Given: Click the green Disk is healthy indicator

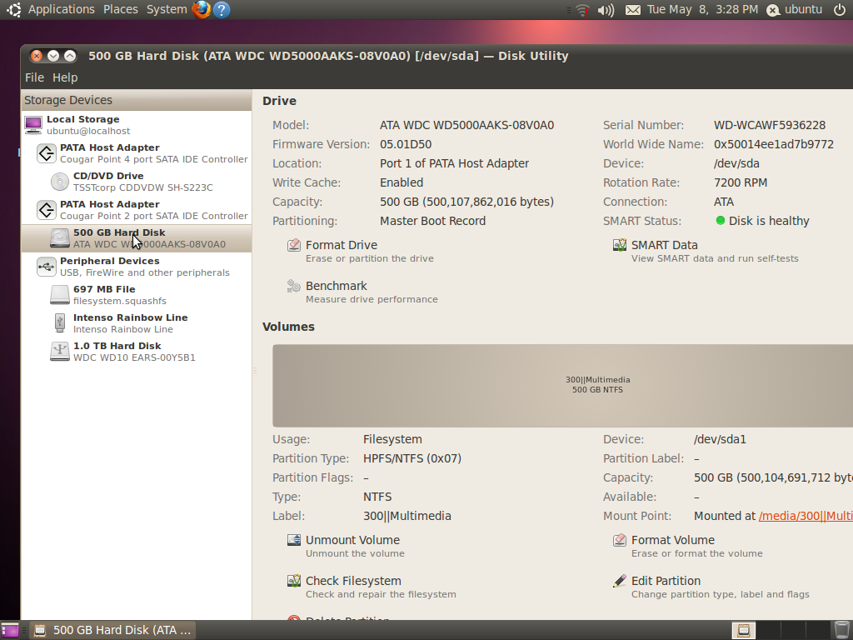Looking at the screenshot, I should tap(721, 220).
